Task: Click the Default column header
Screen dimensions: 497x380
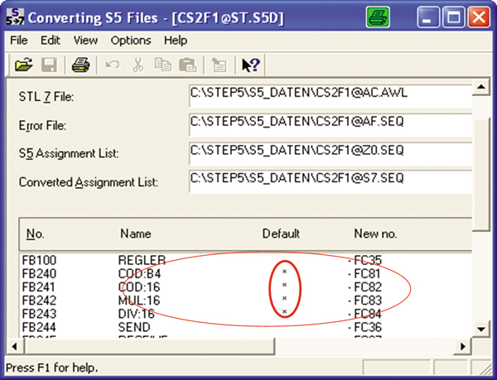Action: pyautogui.click(x=281, y=234)
